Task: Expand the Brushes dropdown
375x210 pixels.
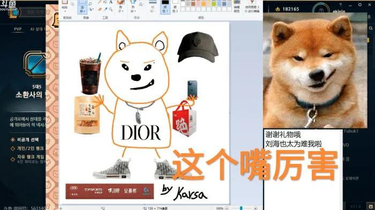Action: click(121, 9)
